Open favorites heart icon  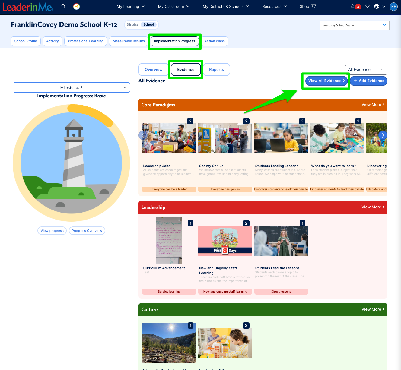[368, 6]
